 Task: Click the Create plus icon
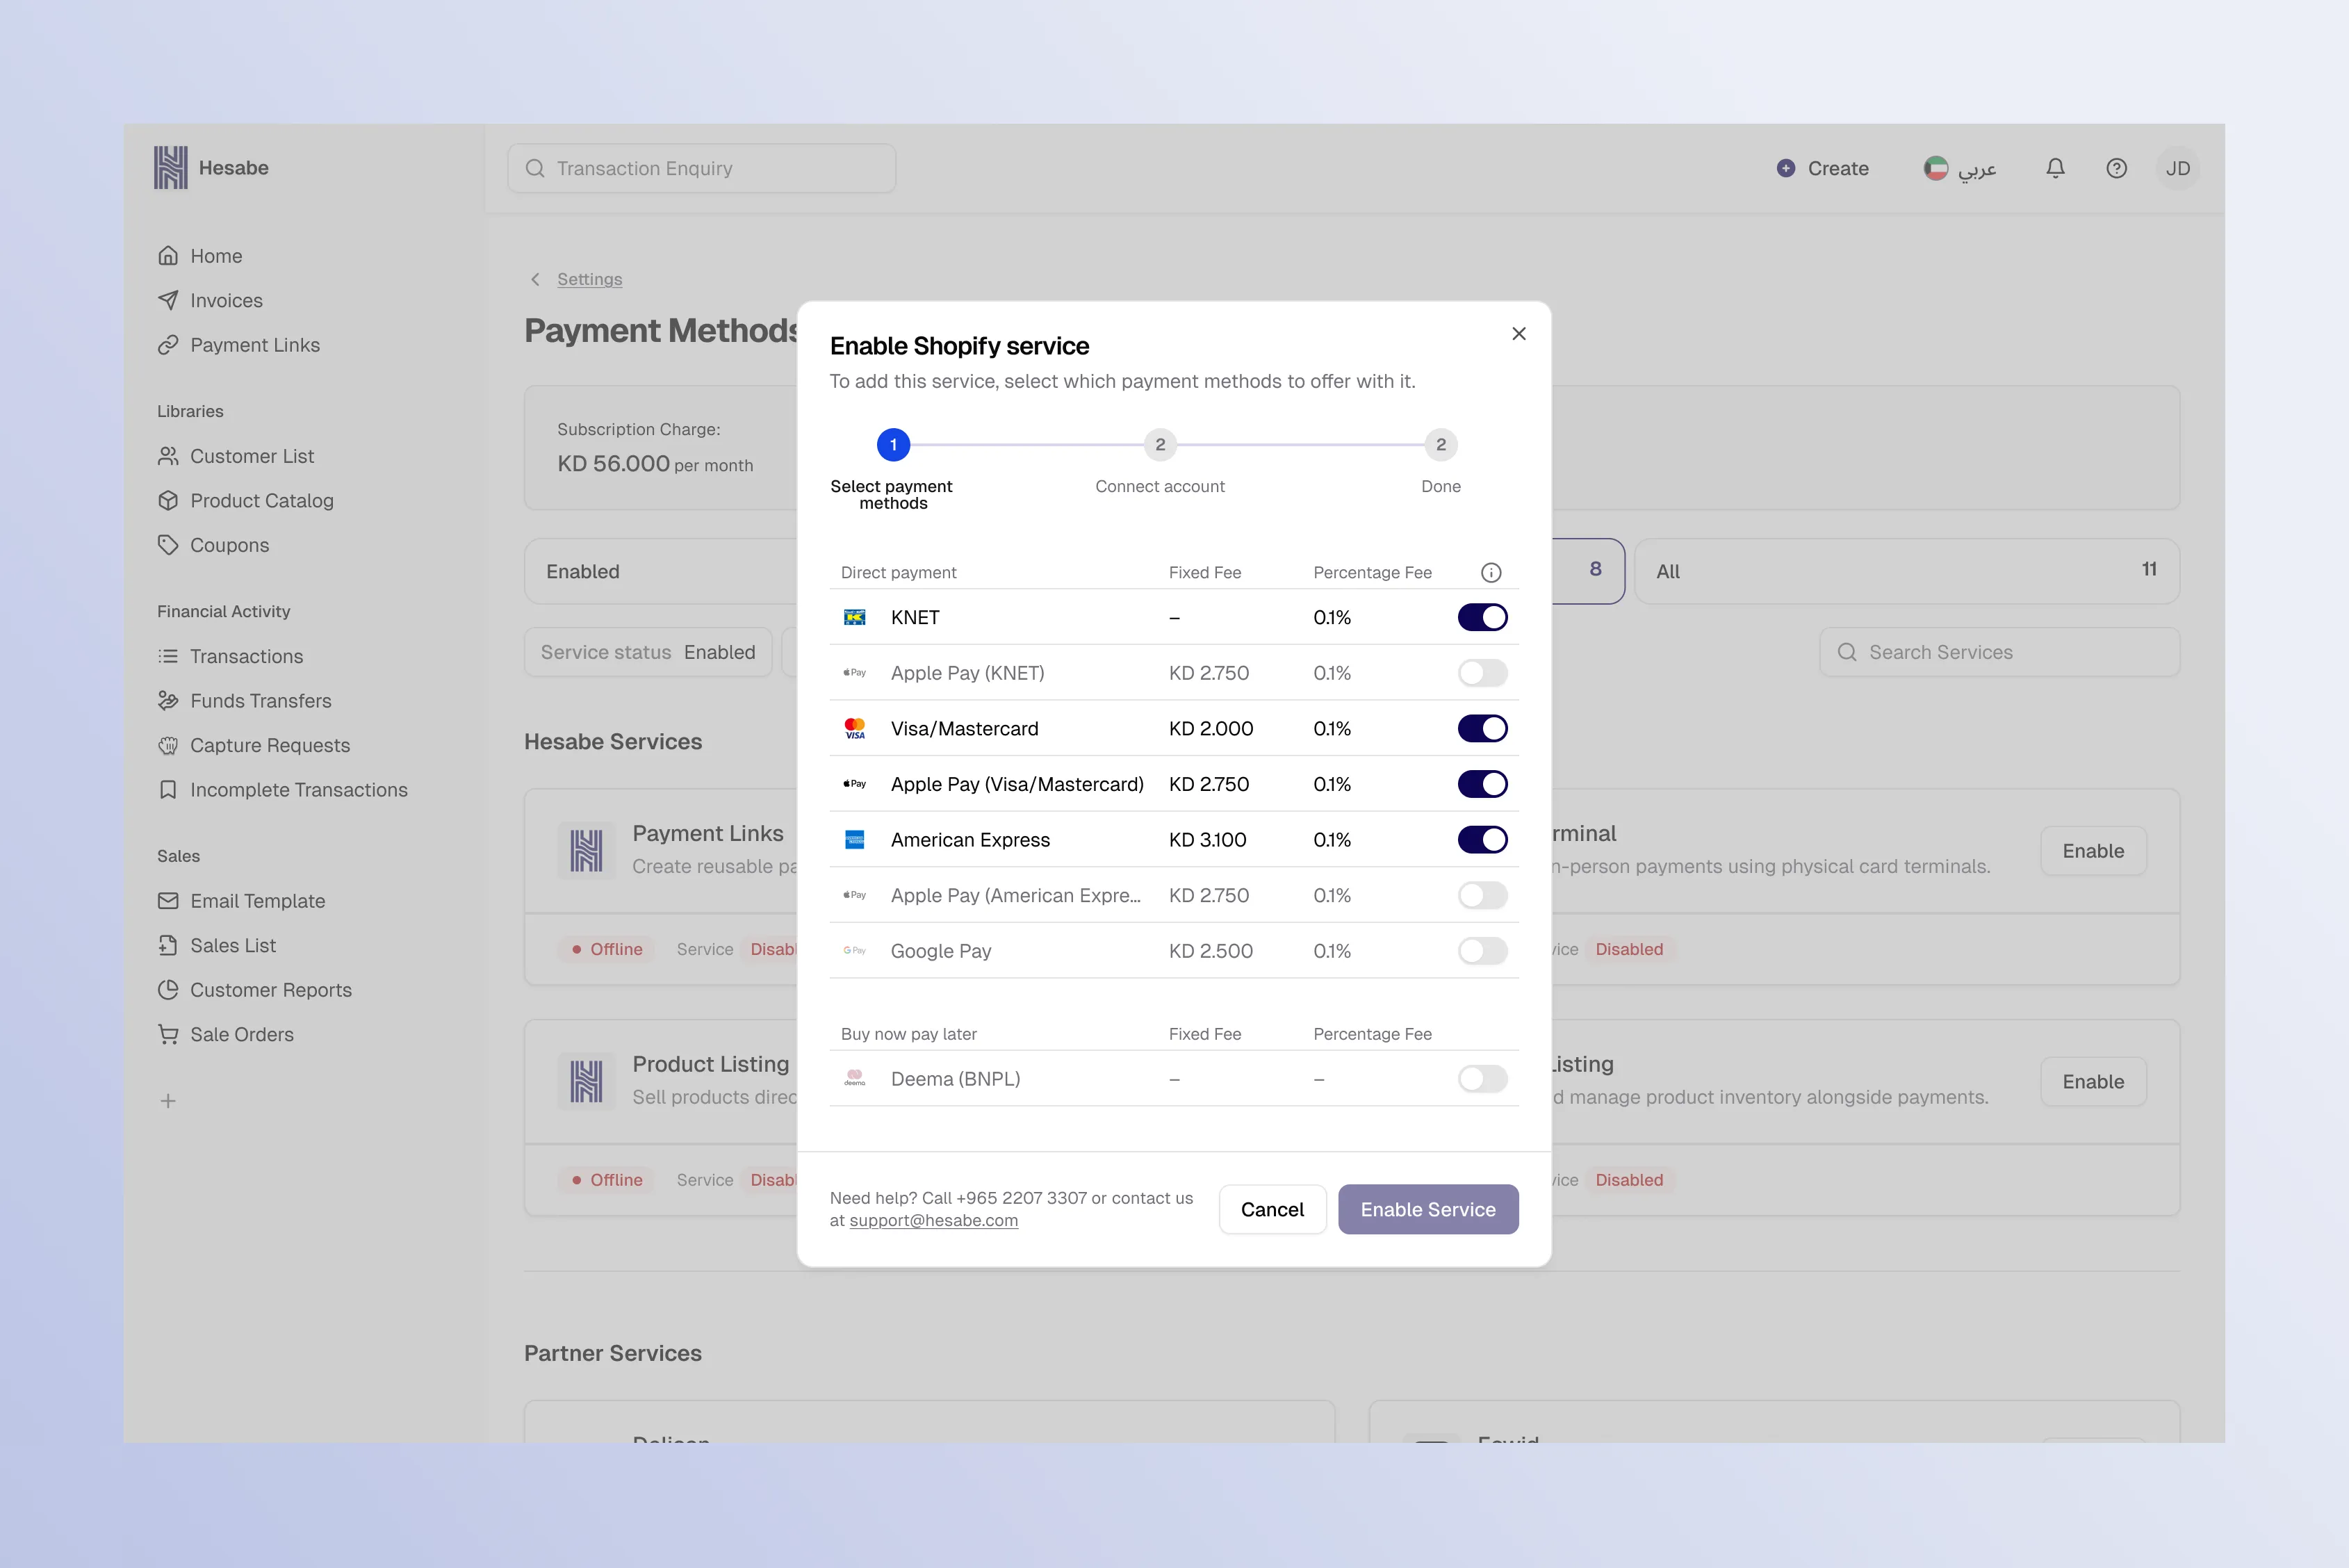[x=1785, y=168]
